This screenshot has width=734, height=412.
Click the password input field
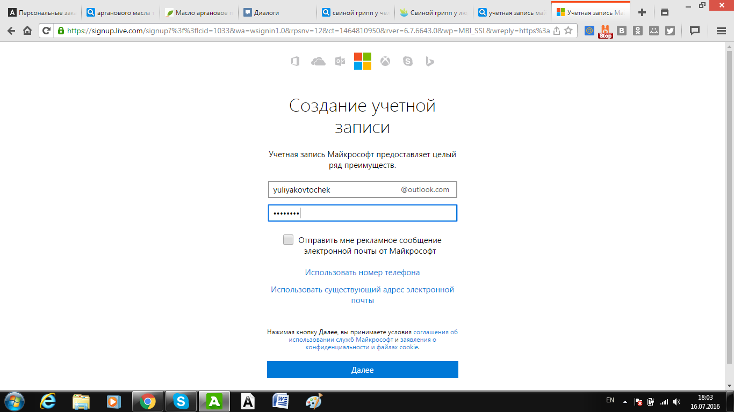363,212
